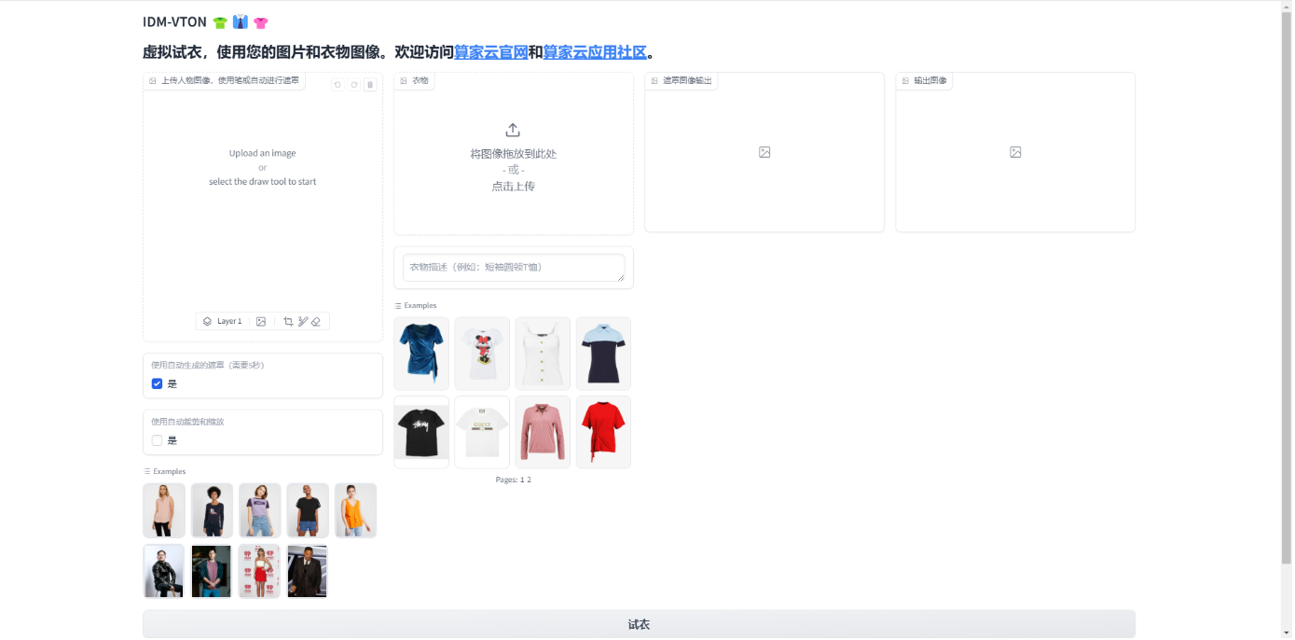Viewport: 1295px width, 640px height.
Task: Select the red tie-front T-shirt example
Action: point(603,432)
